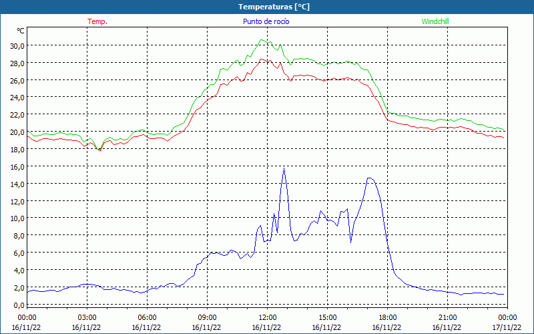Click the '30,0' y-axis value

pos(17,46)
